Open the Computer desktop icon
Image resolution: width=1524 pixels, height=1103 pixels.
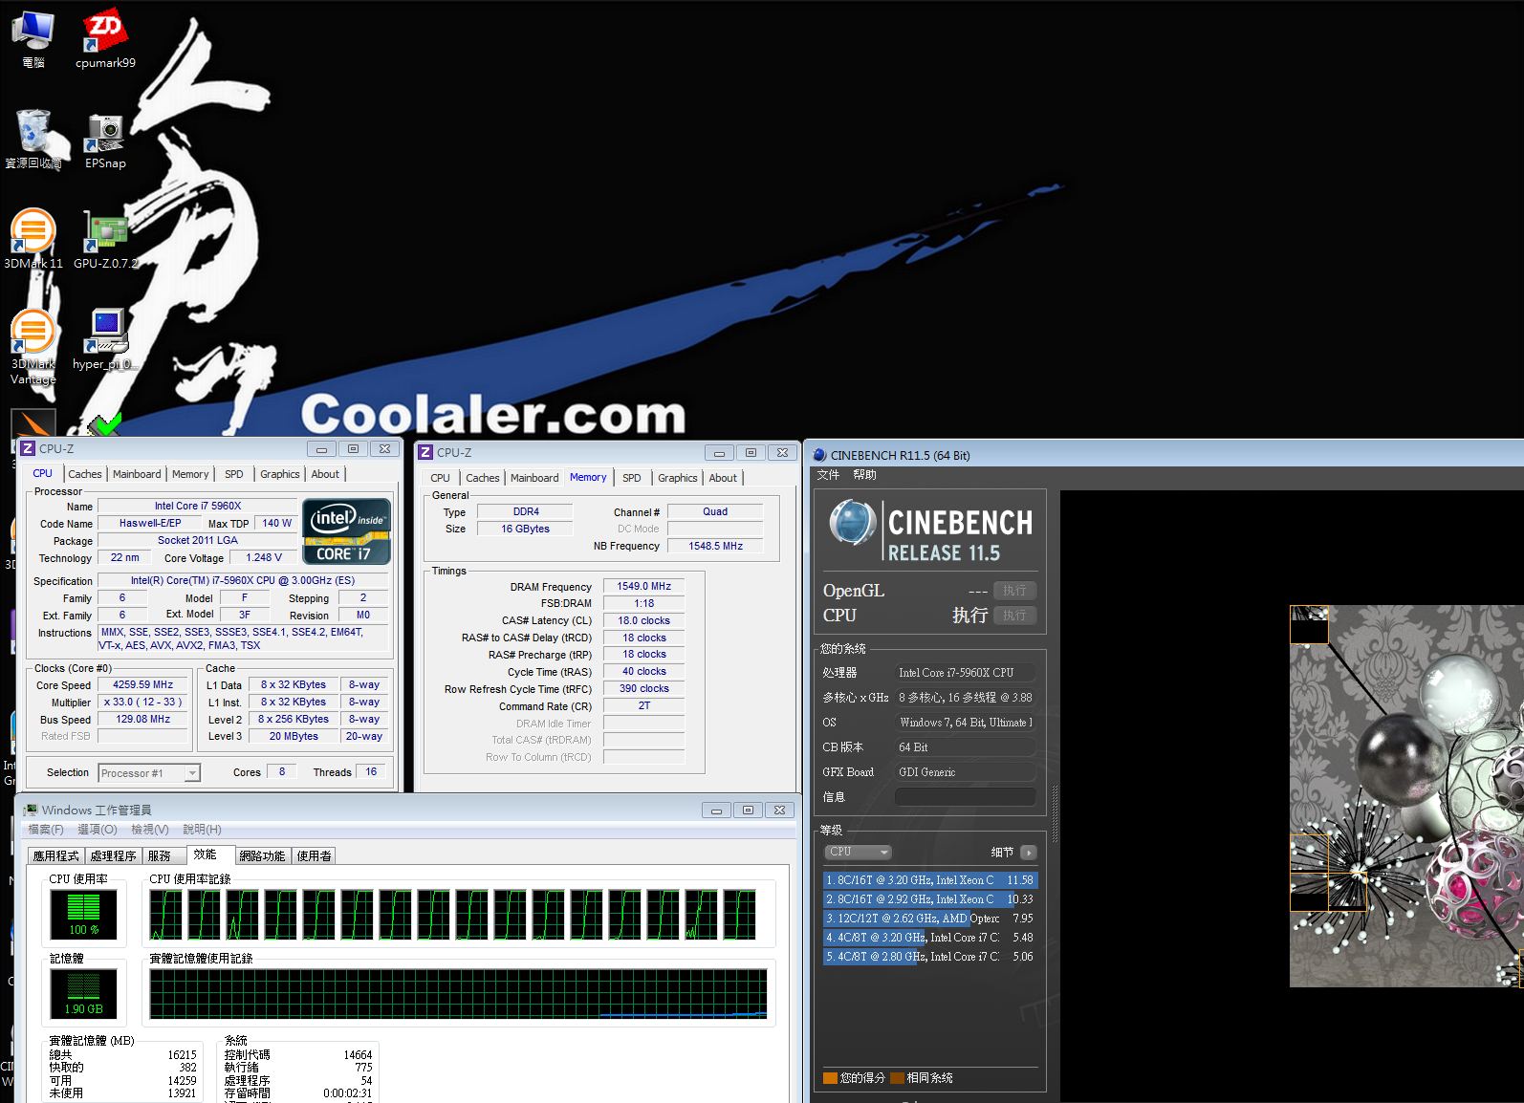(33, 38)
